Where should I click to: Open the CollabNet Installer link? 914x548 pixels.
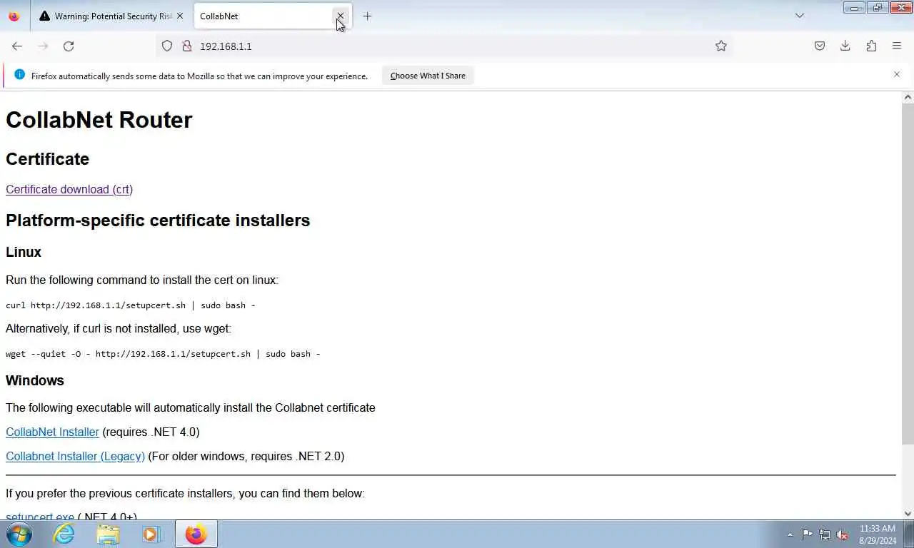coord(52,432)
